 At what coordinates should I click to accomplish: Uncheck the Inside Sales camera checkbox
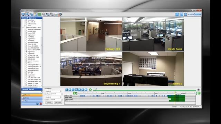click(26, 20)
